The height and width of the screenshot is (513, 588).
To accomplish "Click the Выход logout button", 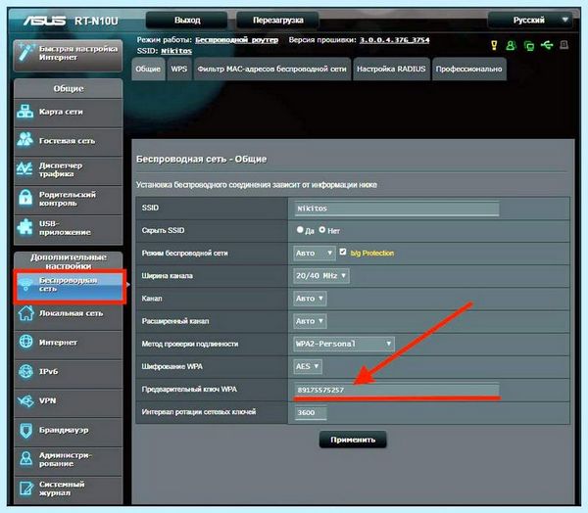I will coord(187,20).
